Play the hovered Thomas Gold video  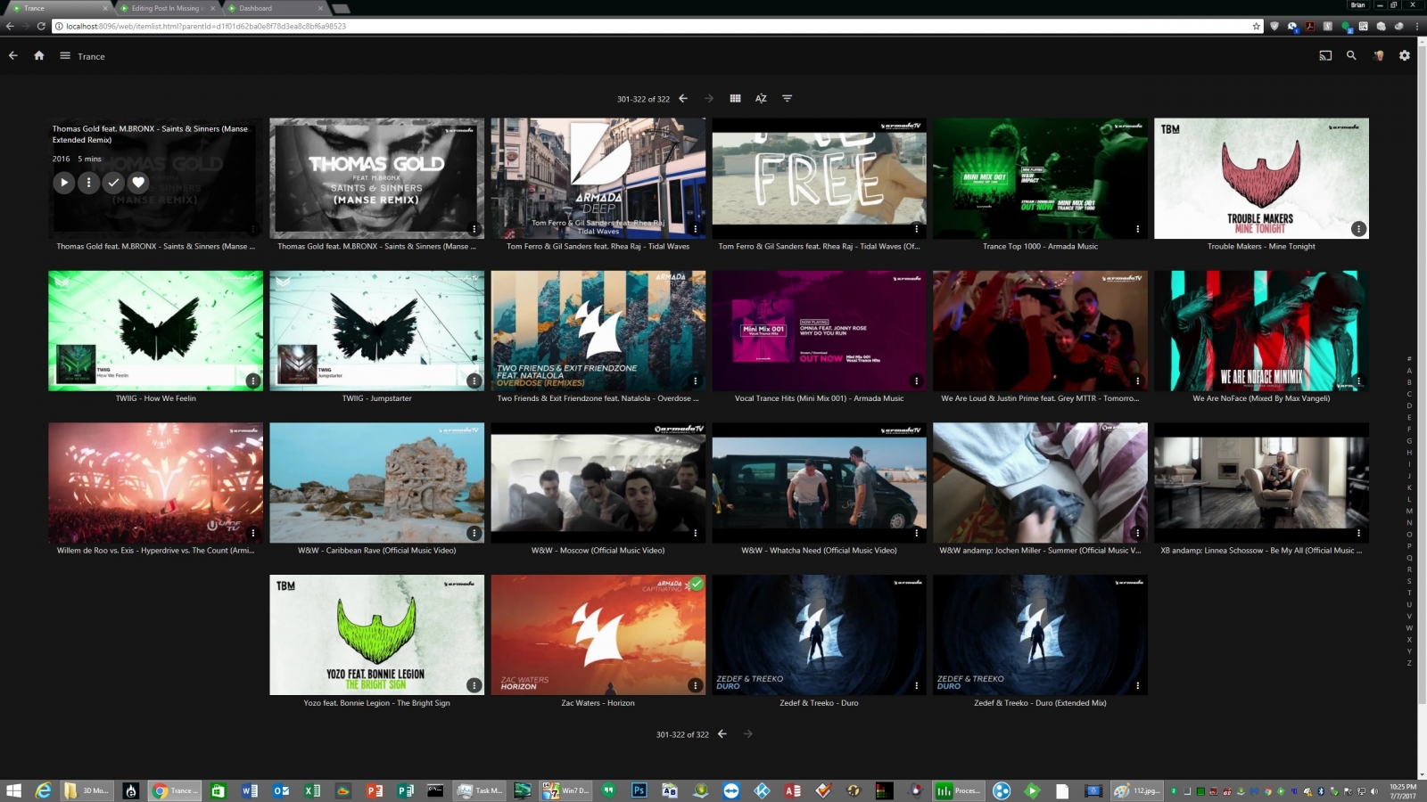(x=63, y=183)
